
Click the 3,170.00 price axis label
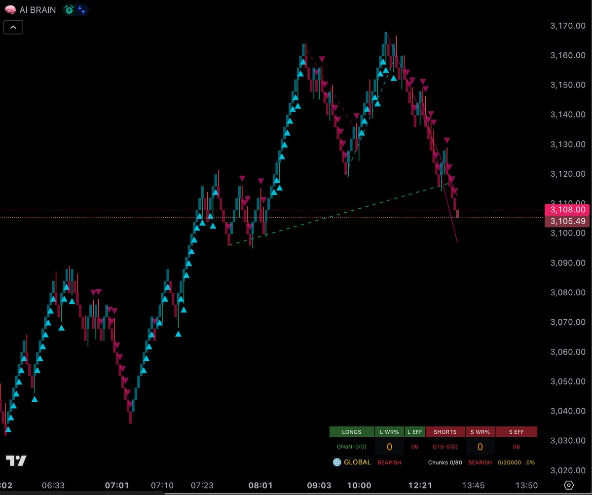tap(567, 26)
